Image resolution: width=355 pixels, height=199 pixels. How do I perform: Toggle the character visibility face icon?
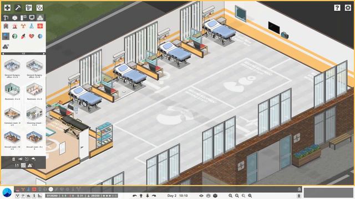209,196
